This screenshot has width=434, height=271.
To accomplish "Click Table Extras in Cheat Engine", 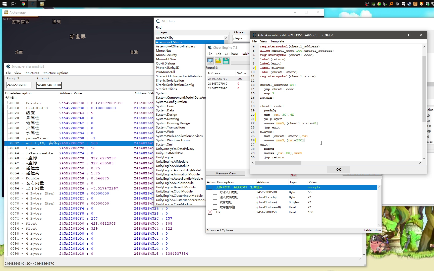I will coord(372,230).
